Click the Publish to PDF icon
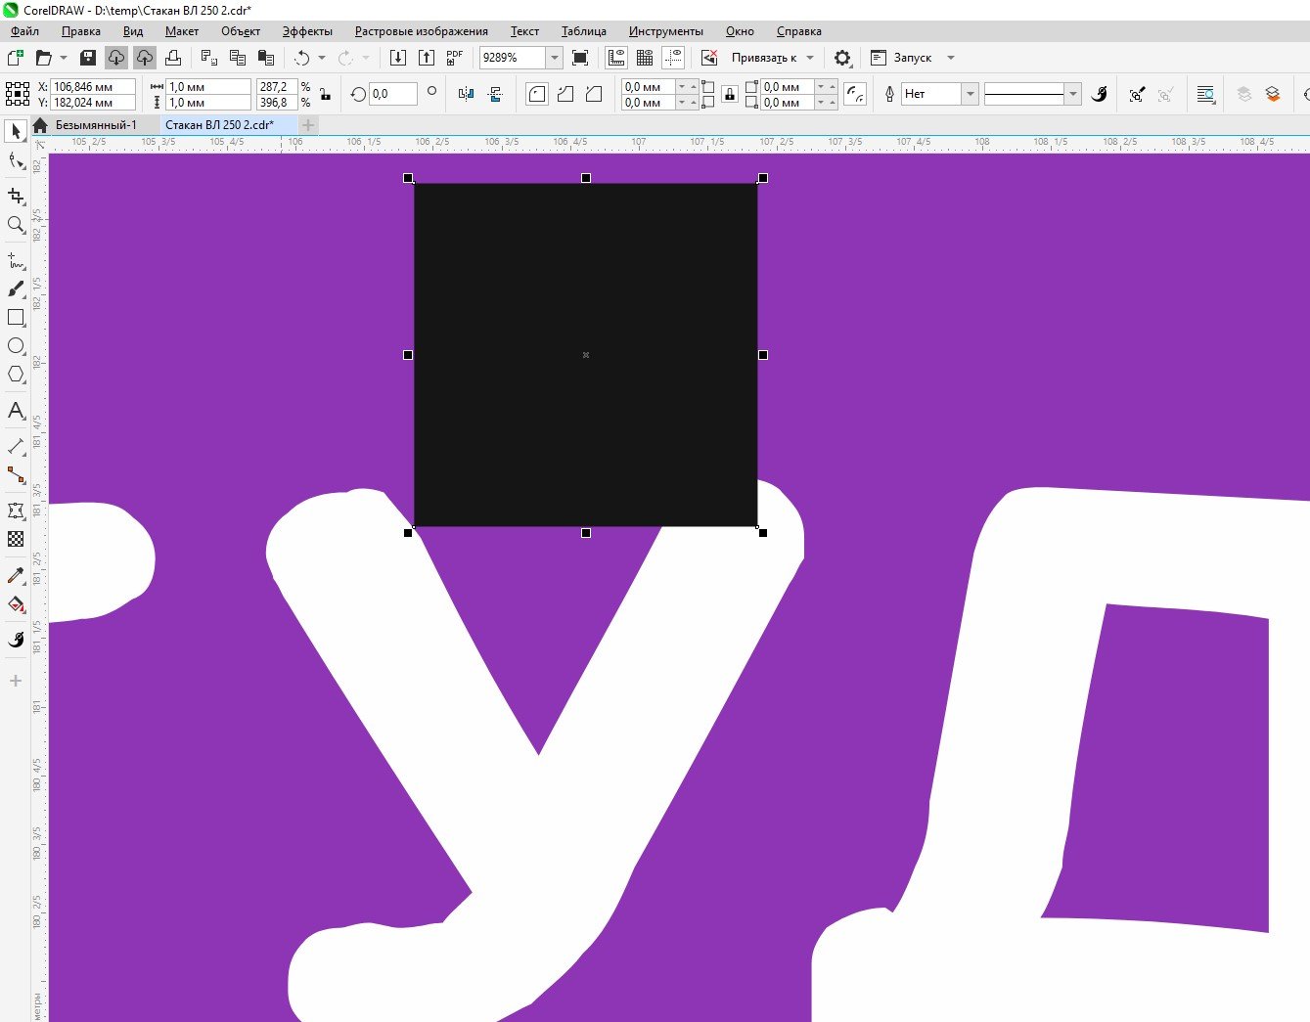The height and width of the screenshot is (1022, 1310). (454, 58)
